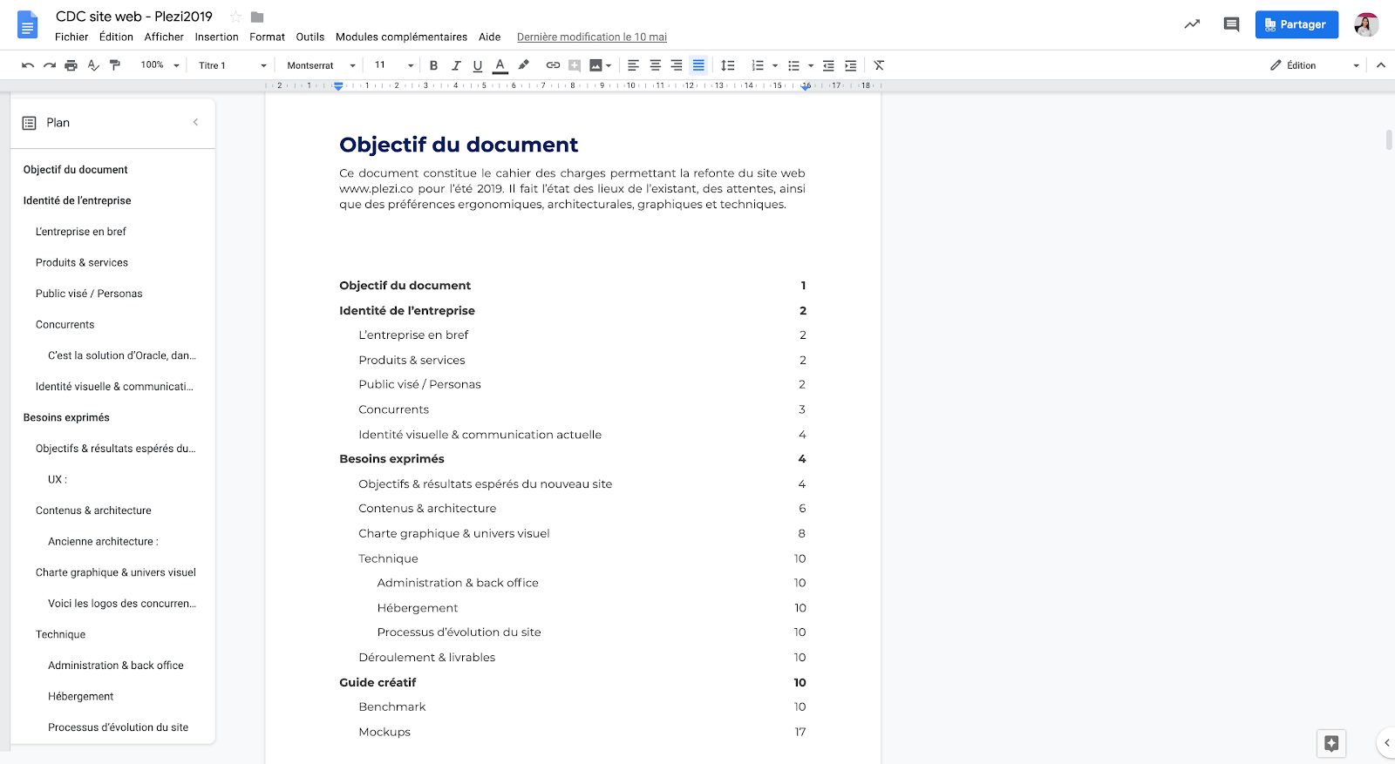Open the Édition menu
Image resolution: width=1395 pixels, height=764 pixels.
click(x=116, y=37)
